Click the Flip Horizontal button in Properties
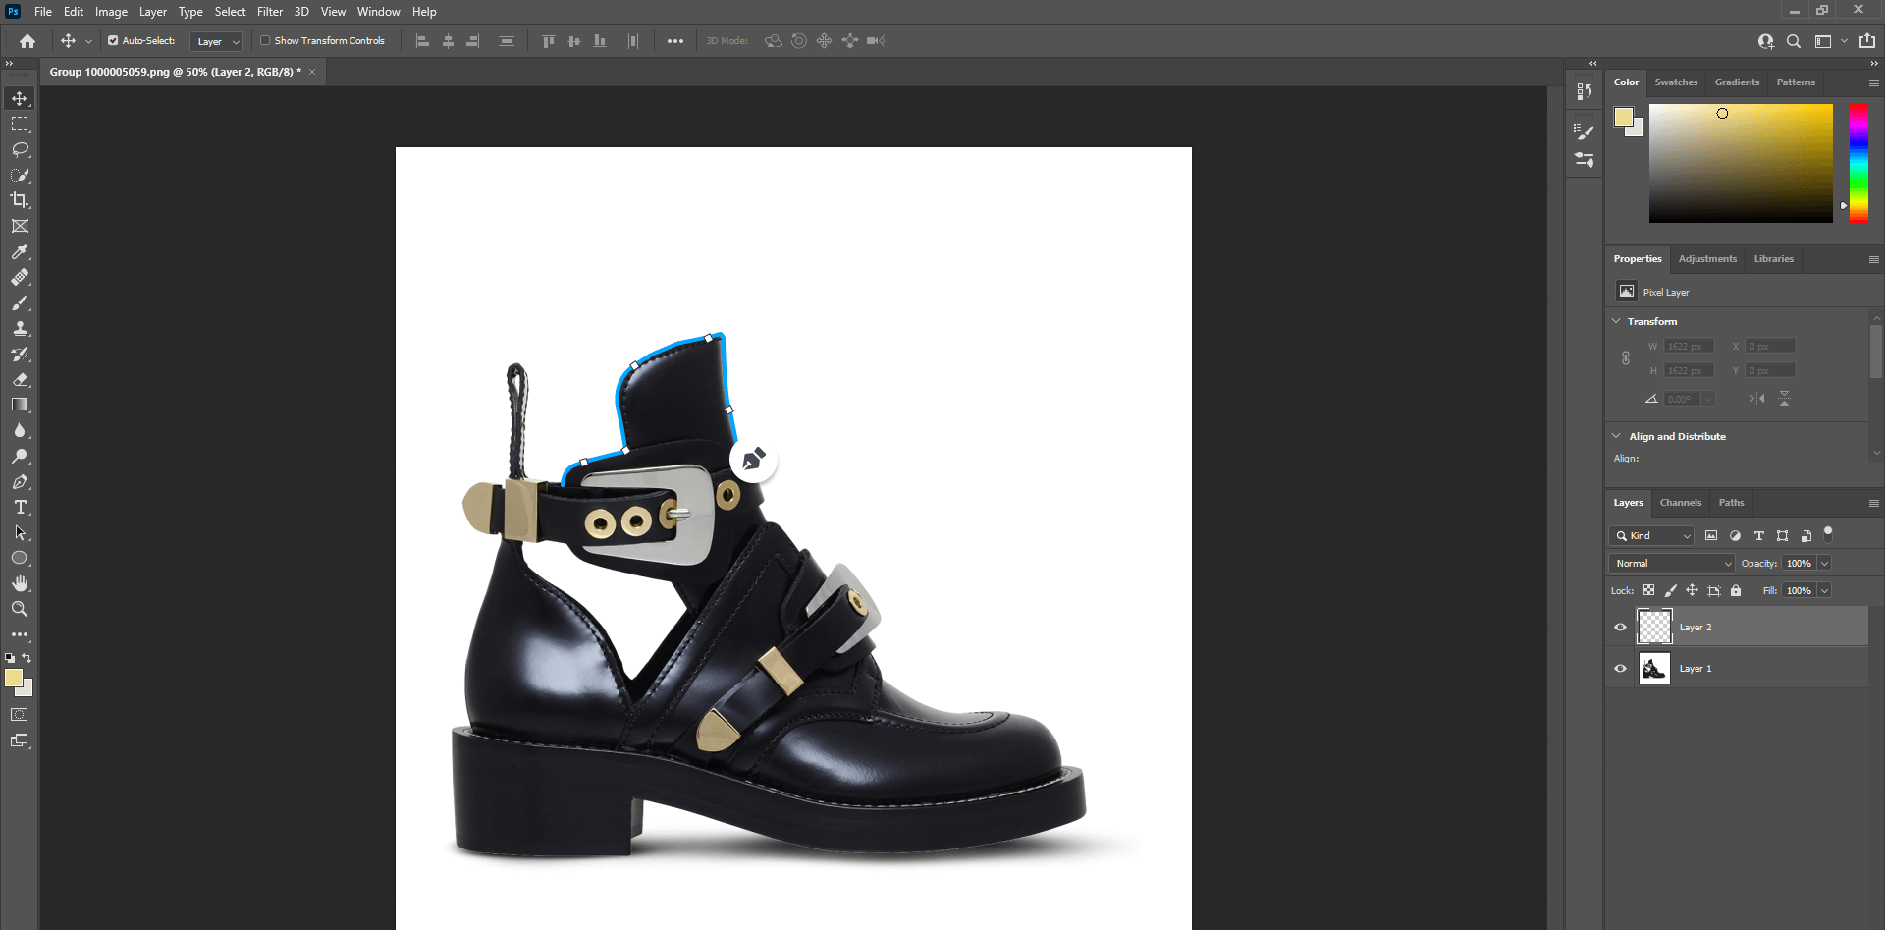 [x=1754, y=398]
